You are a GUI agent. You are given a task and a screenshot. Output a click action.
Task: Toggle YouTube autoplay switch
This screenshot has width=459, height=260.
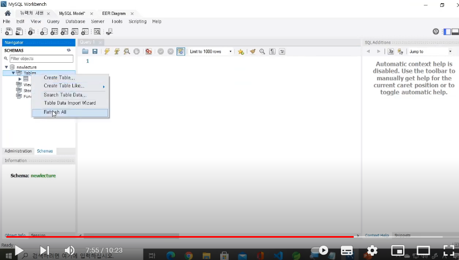pyautogui.click(x=319, y=250)
